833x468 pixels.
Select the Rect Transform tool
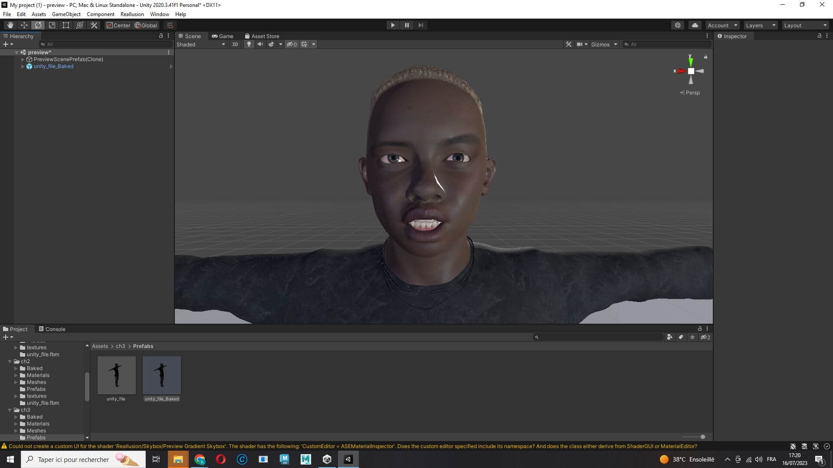tap(66, 25)
